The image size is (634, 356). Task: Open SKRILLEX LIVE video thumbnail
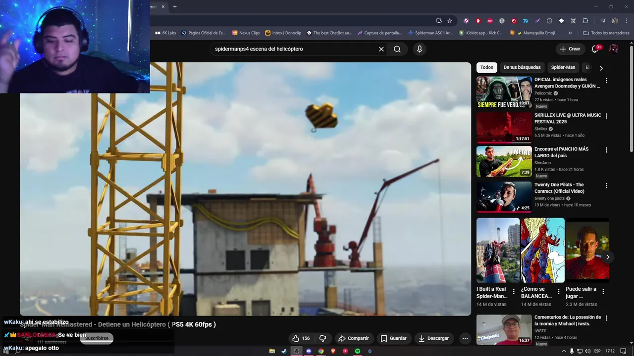coord(504,128)
